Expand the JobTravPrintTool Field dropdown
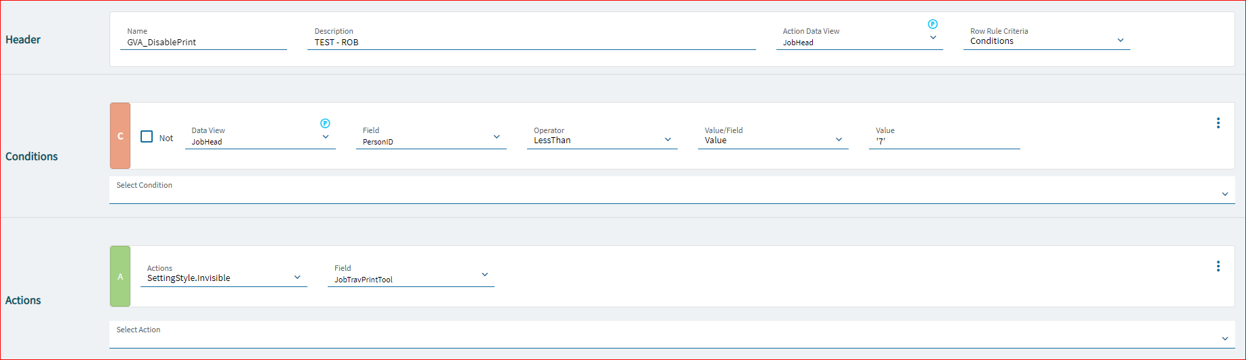Screen dimensions: 1246x360 pos(484,275)
